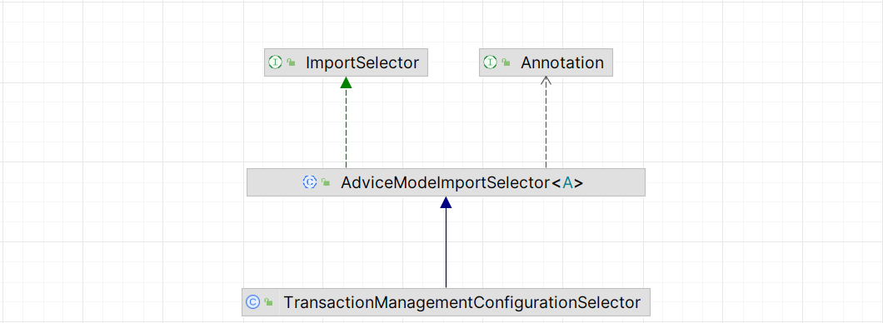Click the green lock icon beside Annotation
This screenshot has height=323, width=883.
(506, 62)
